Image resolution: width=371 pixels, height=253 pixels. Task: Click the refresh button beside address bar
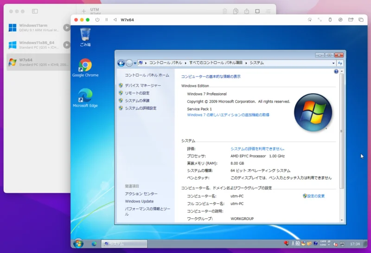click(x=340, y=63)
